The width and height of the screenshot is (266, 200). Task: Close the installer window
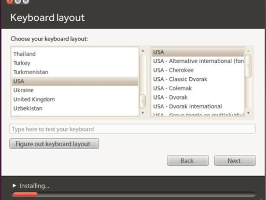click(10, 2)
